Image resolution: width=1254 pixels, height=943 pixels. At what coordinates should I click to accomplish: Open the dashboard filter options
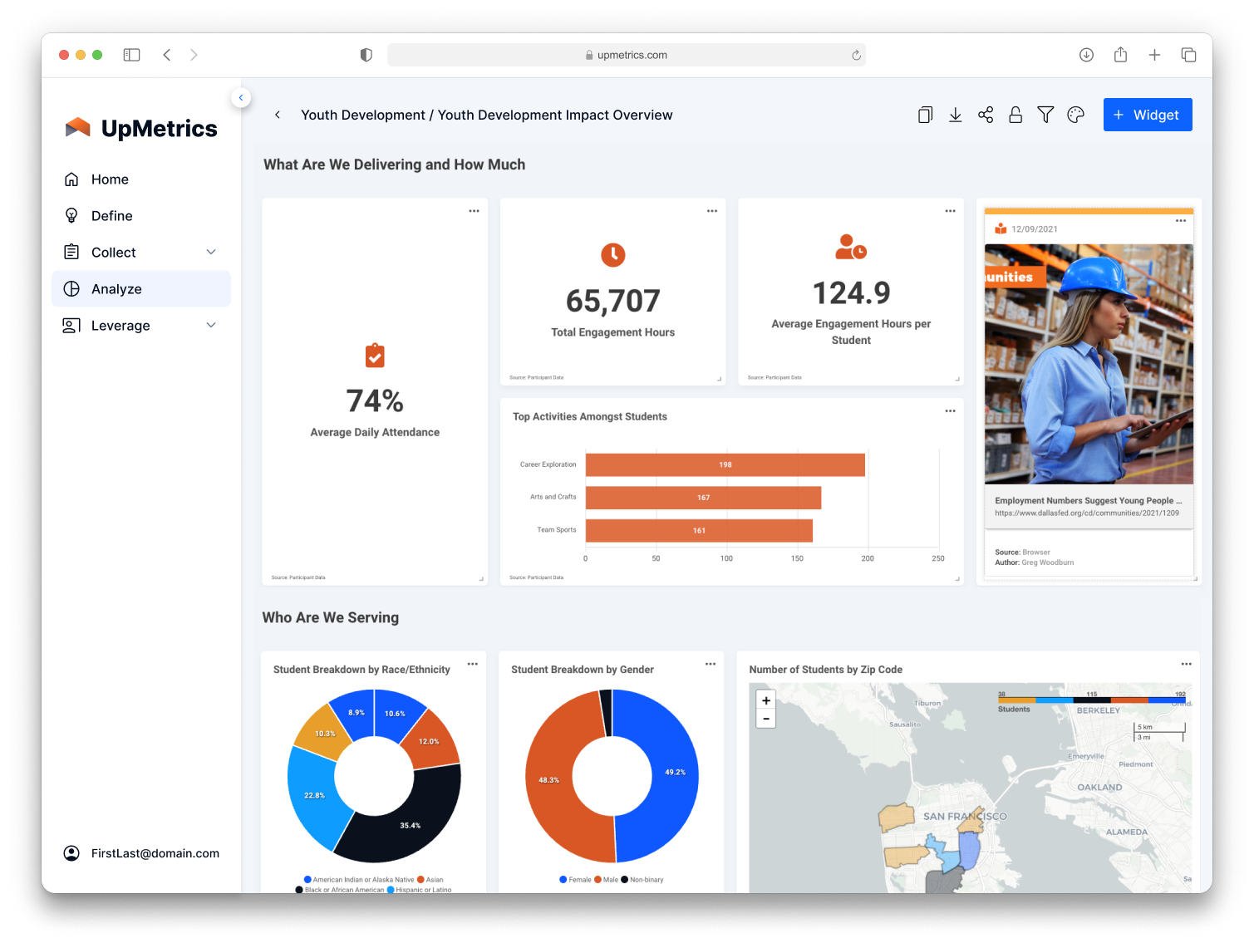(x=1045, y=115)
